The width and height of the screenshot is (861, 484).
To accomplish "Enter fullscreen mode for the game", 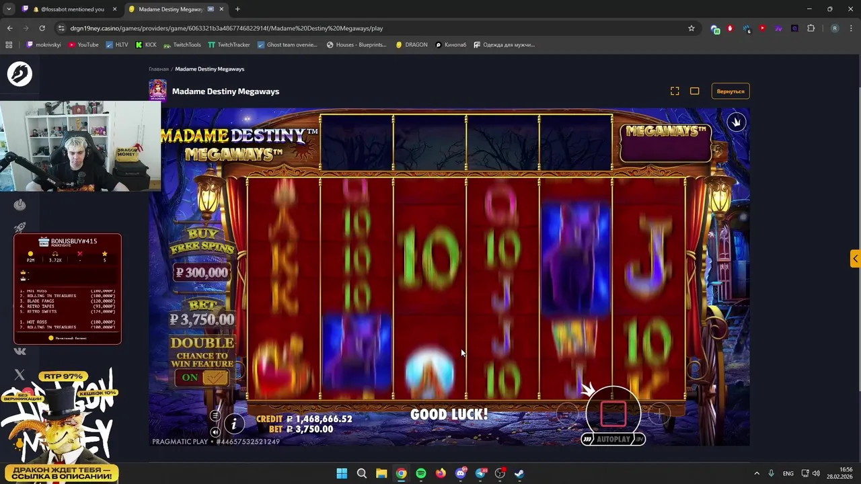I will 675,91.
